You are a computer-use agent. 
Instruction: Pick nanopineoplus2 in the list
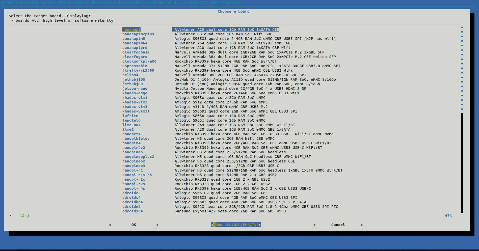click(138, 157)
